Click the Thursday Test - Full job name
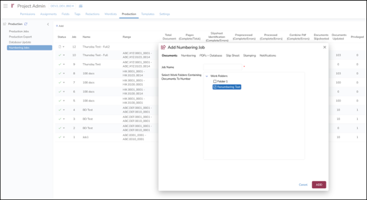This screenshot has height=200, width=367. click(x=95, y=55)
